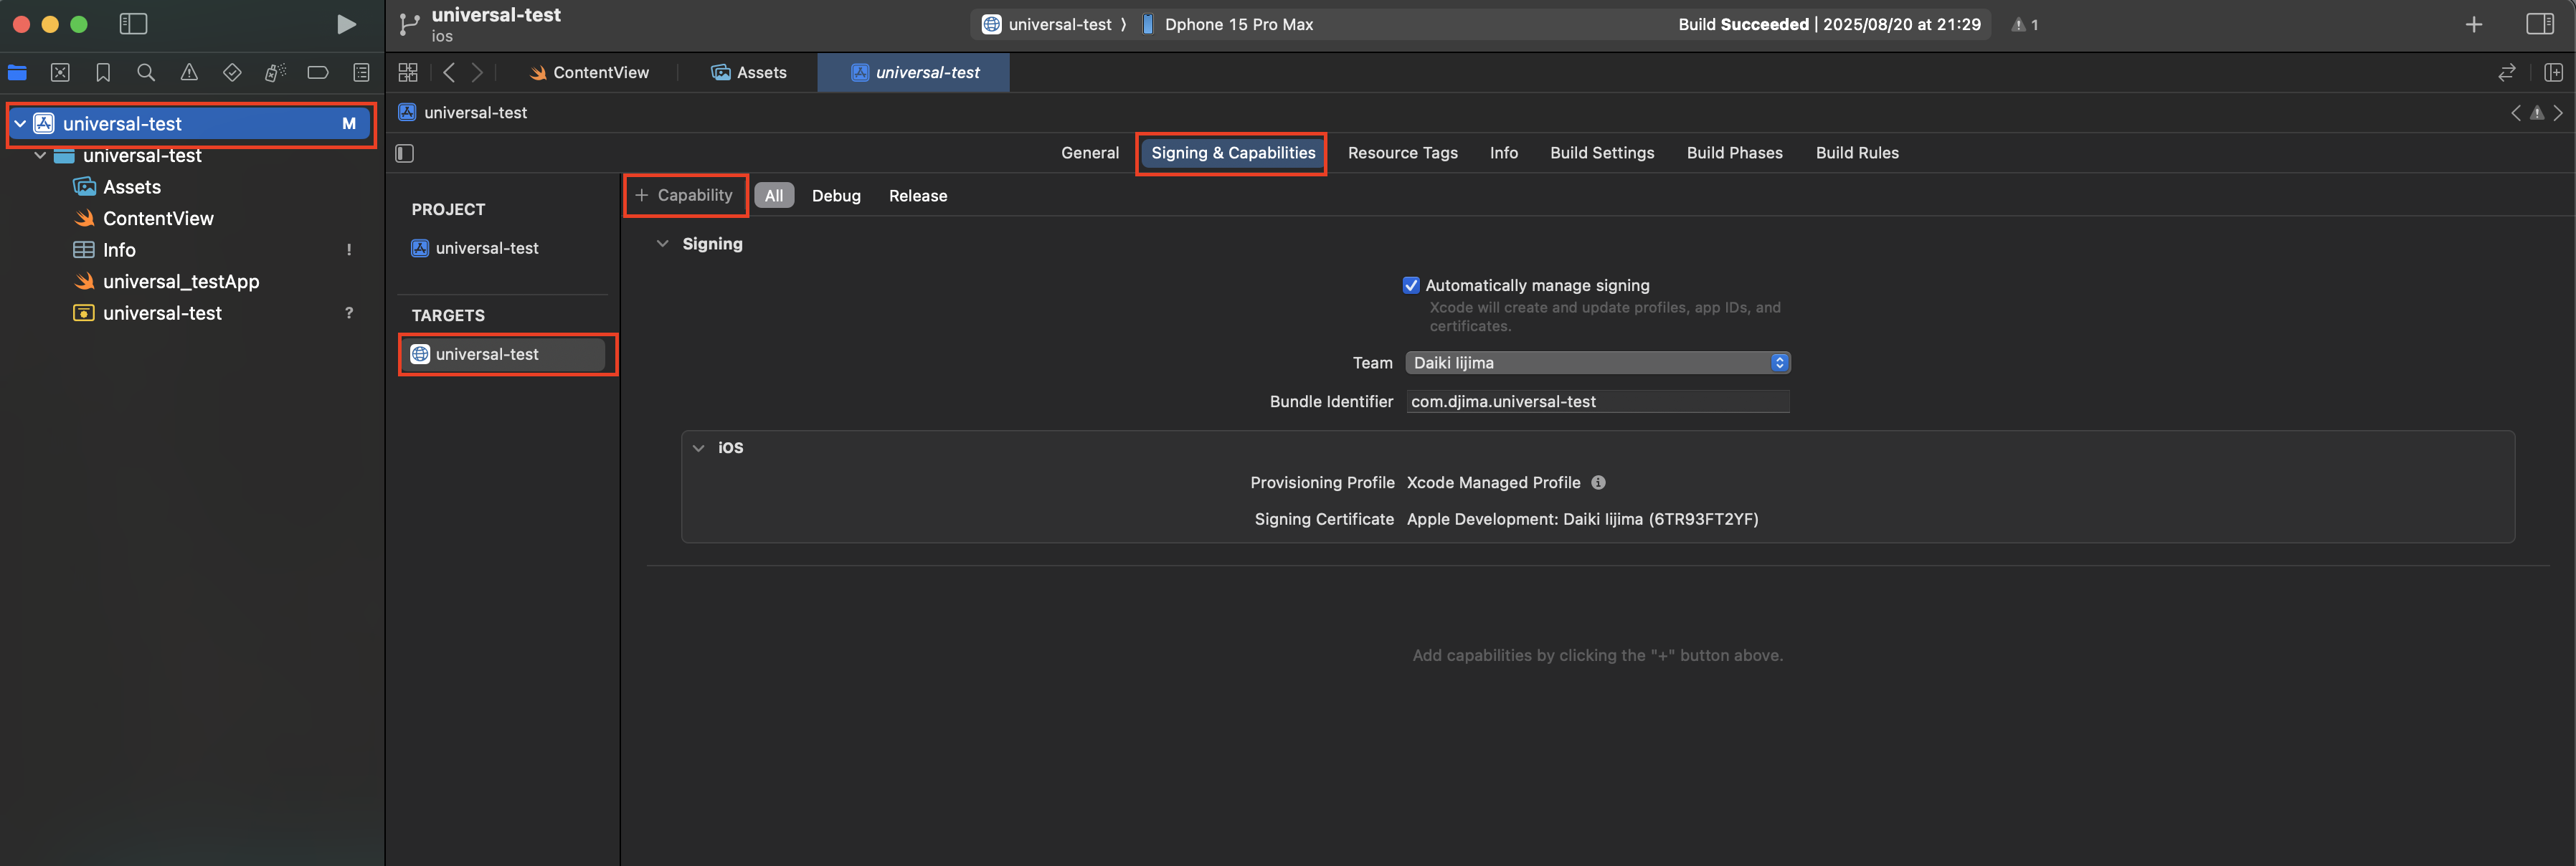Toggle the navigator sidebar button

[x=133, y=24]
